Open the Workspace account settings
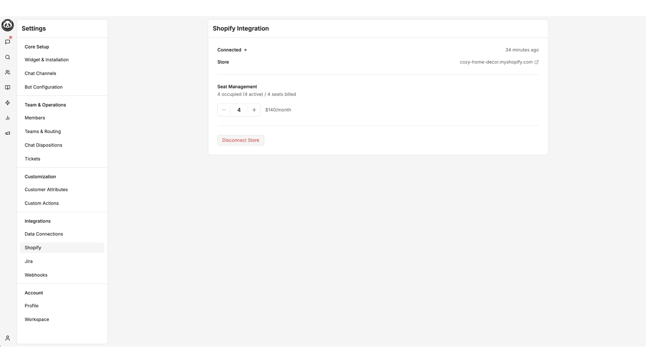 [x=37, y=319]
